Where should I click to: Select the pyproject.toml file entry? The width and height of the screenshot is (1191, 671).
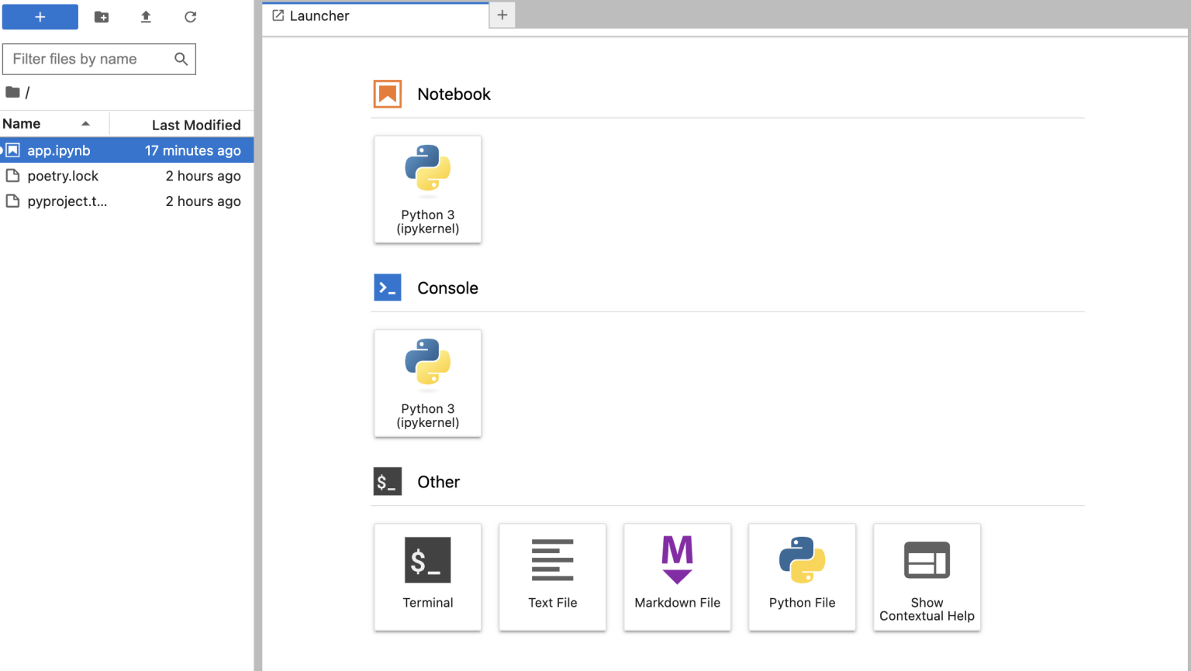coord(67,201)
